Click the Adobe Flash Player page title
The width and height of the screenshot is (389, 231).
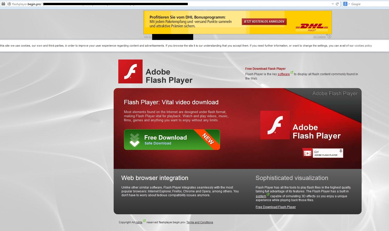(169, 76)
